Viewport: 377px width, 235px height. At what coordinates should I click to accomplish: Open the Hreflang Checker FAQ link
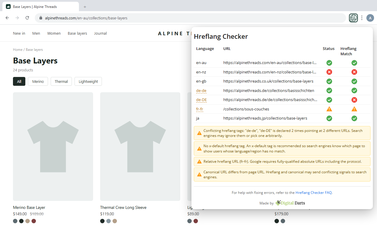pos(314,193)
